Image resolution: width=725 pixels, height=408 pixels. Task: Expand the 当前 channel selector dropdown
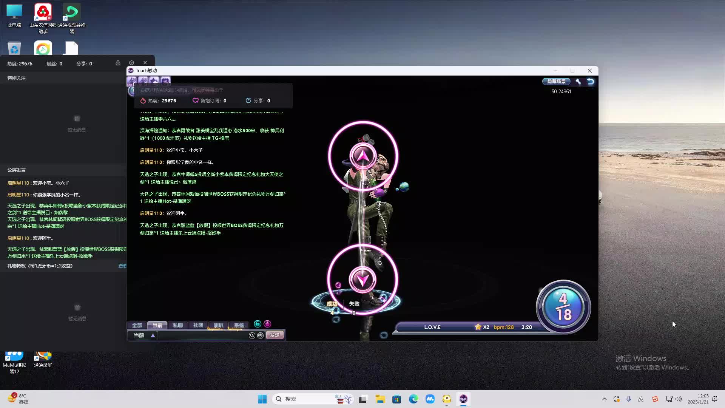click(153, 335)
